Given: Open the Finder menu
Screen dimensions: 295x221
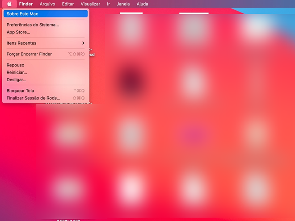Looking at the screenshot, I should 26,4.
